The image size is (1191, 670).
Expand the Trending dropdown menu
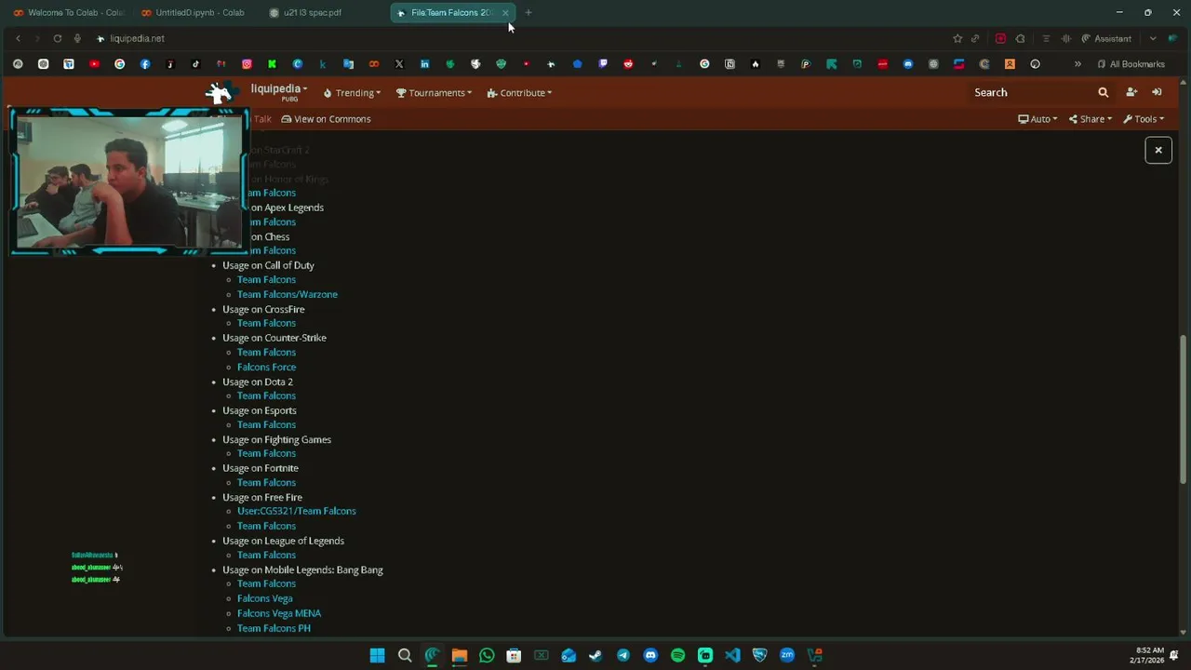(x=352, y=93)
